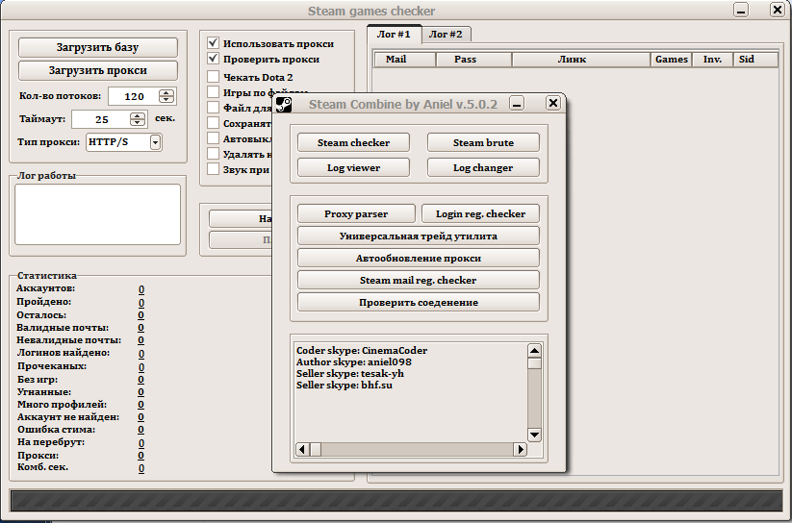
Task: Open Steam mail reg. checker
Action: click(419, 280)
